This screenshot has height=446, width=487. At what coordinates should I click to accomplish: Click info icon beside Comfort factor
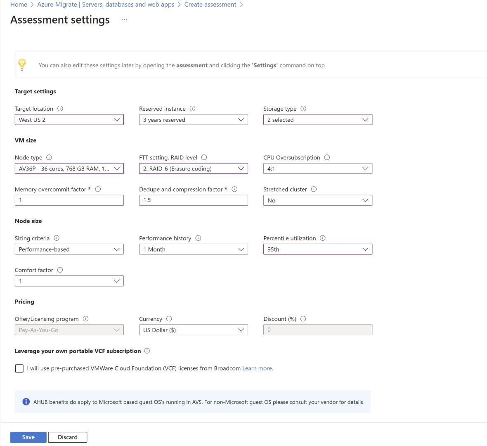click(60, 270)
